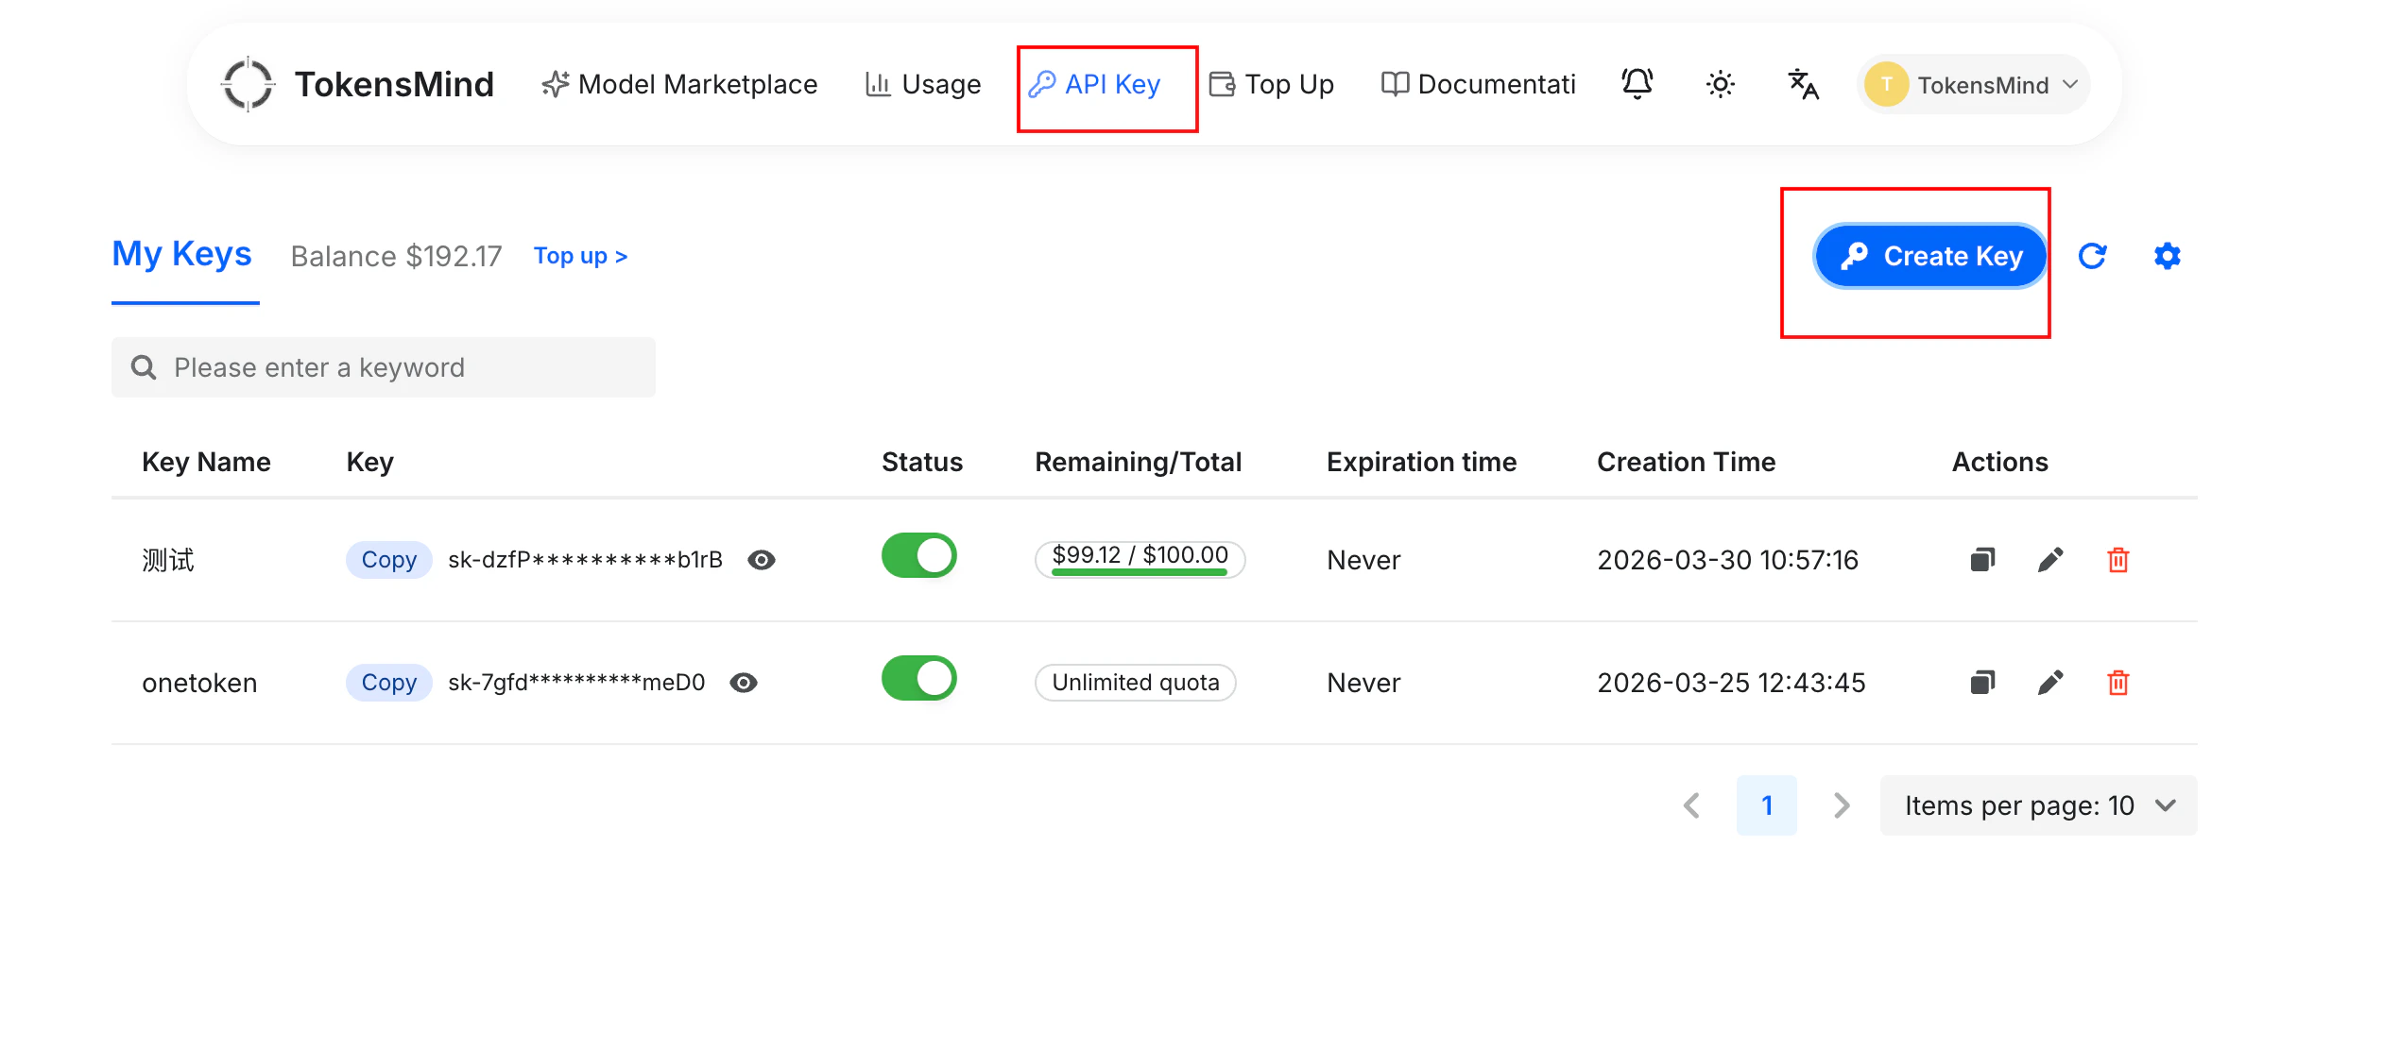
Task: Click the Actions column header
Action: point(1999,462)
